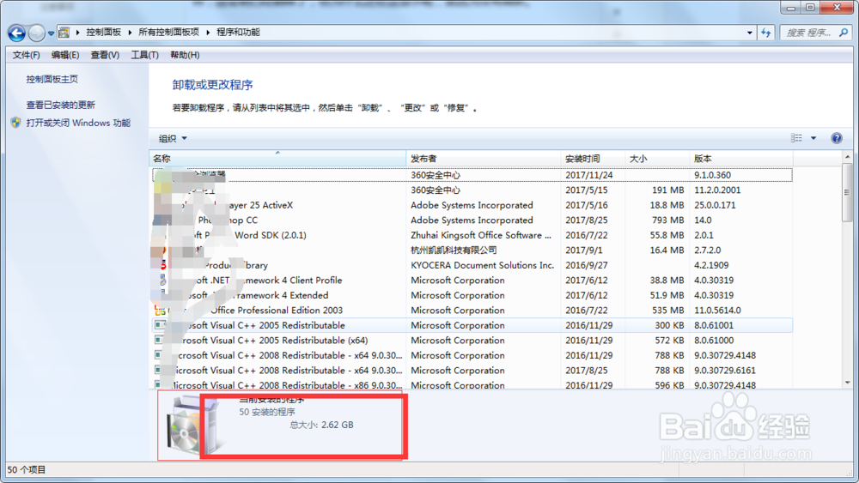859x483 pixels.
Task: Select Office Professional Edition 2003 row
Action: tap(472, 311)
